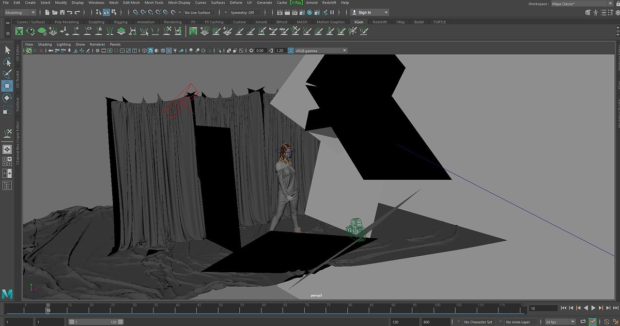The width and height of the screenshot is (620, 326).
Task: Save the scene with the floppy icon
Action: point(62,12)
